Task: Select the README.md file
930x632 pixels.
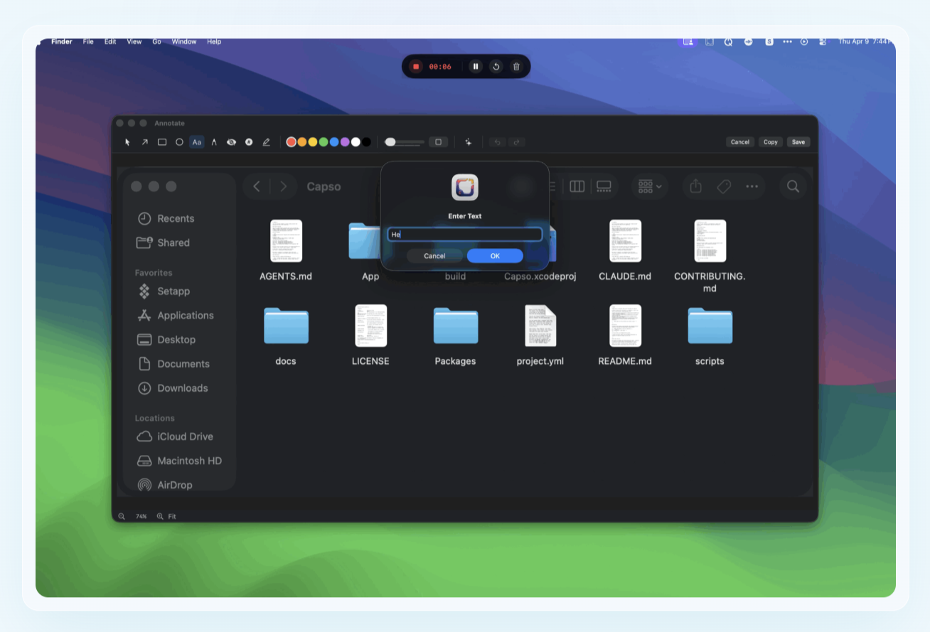Action: tap(625, 336)
